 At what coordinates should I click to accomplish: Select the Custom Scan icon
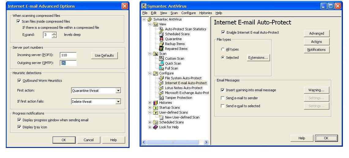point(161,58)
